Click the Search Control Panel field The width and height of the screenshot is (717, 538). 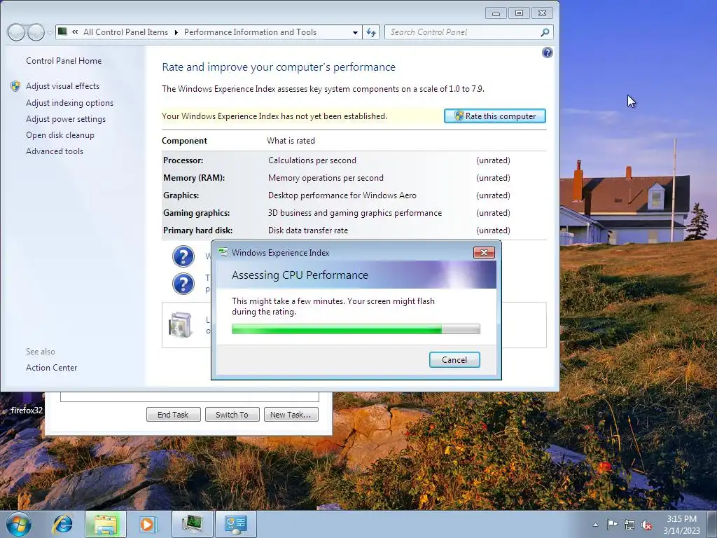click(x=462, y=32)
